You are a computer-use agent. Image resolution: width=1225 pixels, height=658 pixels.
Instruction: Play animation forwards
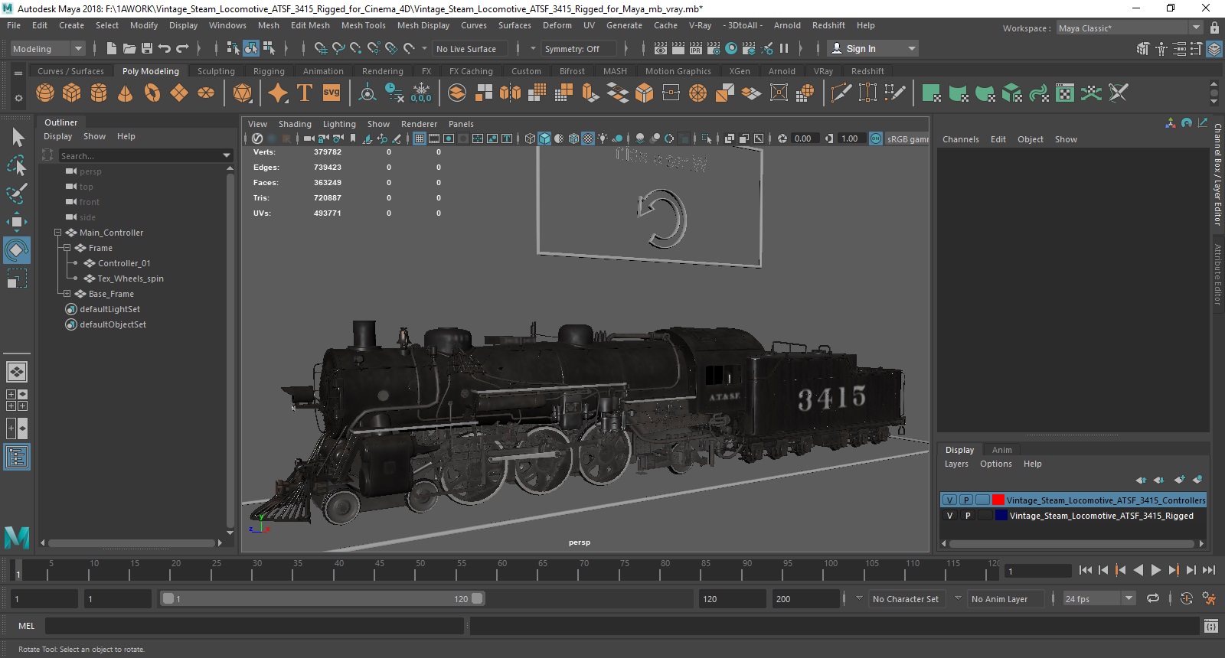(1156, 570)
